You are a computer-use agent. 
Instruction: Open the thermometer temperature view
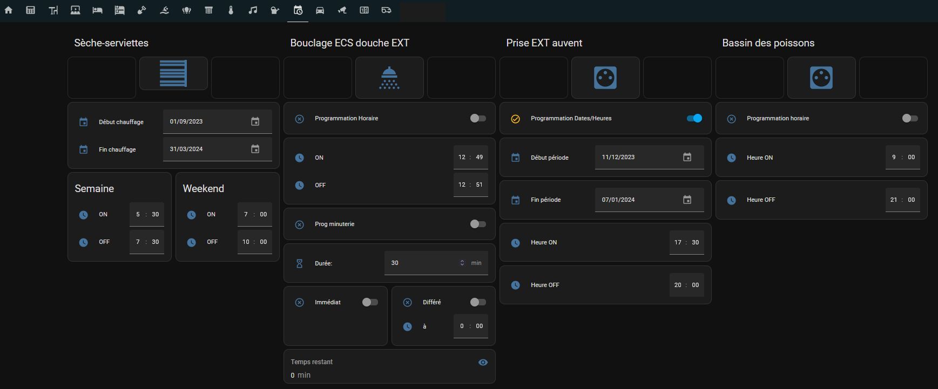pos(231,10)
